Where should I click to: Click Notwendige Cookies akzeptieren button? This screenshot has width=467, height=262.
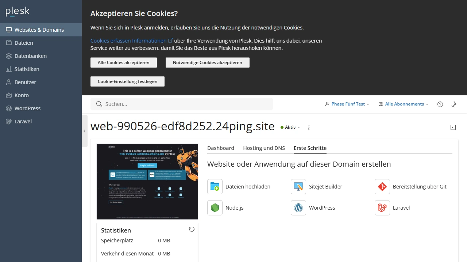coord(208,63)
